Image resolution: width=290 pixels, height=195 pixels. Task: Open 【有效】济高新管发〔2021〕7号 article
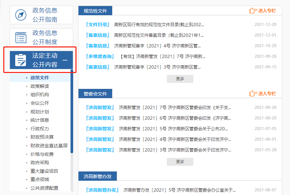162,56
